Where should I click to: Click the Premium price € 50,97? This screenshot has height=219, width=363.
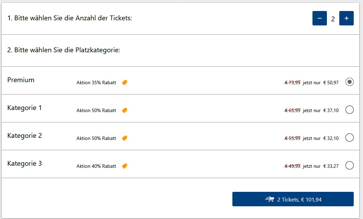(x=331, y=83)
